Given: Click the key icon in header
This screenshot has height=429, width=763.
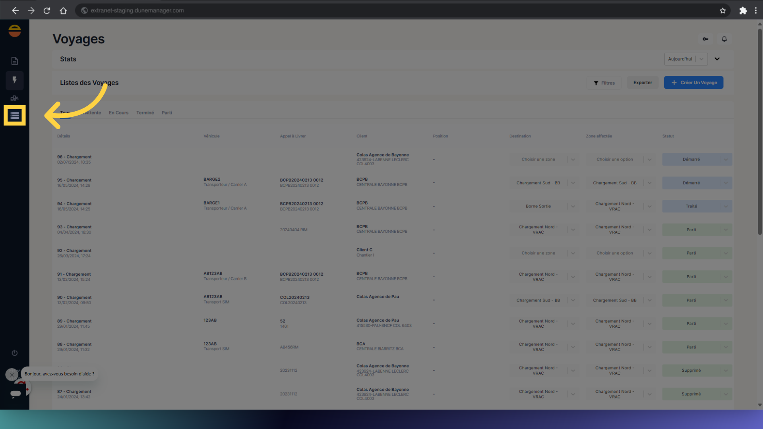Looking at the screenshot, I should click(x=705, y=39).
